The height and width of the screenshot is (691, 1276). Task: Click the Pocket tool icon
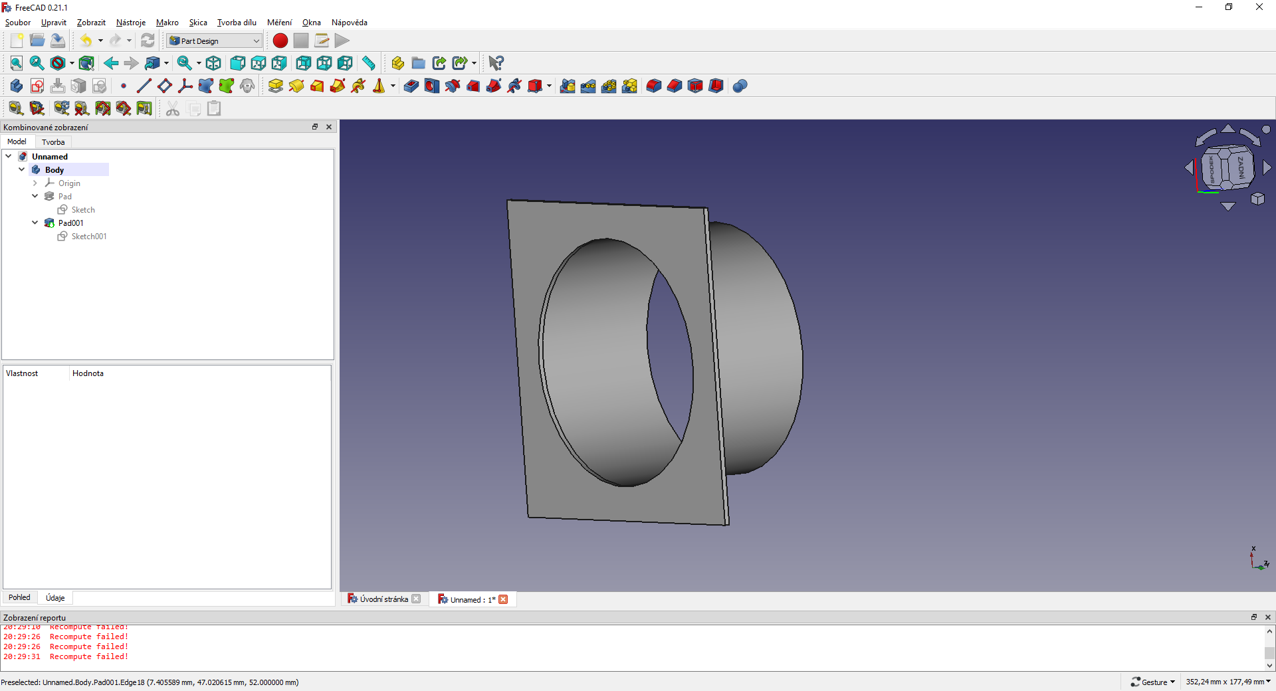pyautogui.click(x=411, y=86)
